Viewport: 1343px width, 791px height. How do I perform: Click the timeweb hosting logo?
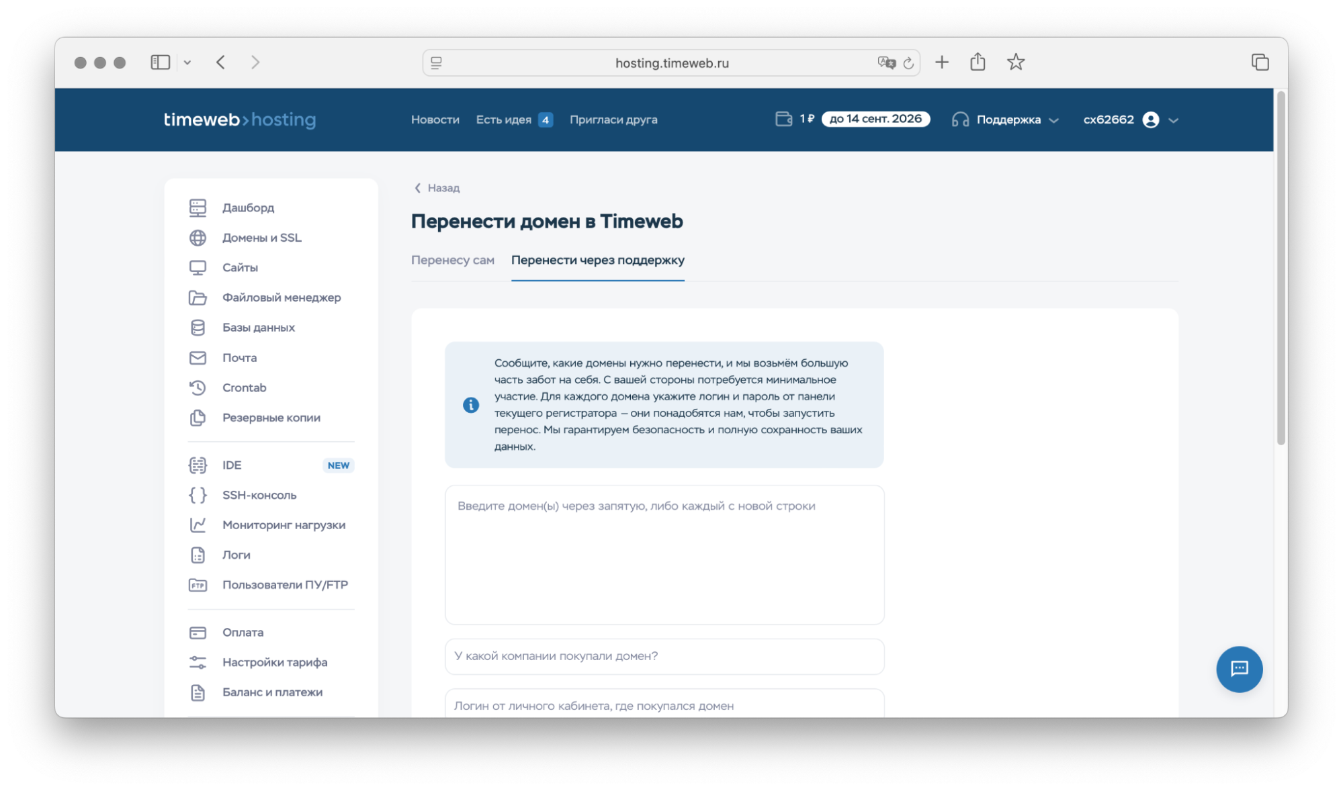point(240,120)
